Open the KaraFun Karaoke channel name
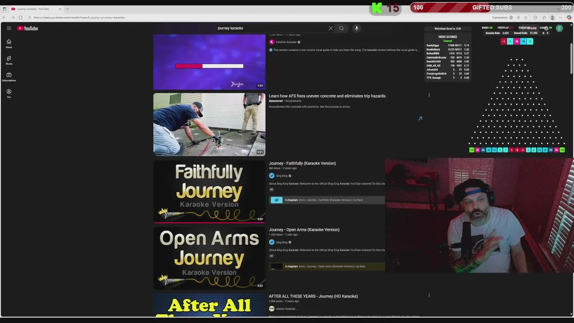The image size is (574, 323). [x=286, y=42]
